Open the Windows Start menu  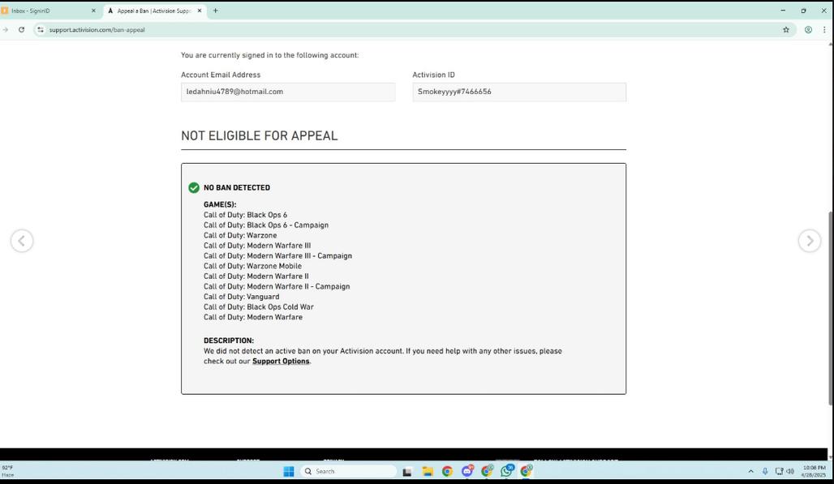pos(289,471)
